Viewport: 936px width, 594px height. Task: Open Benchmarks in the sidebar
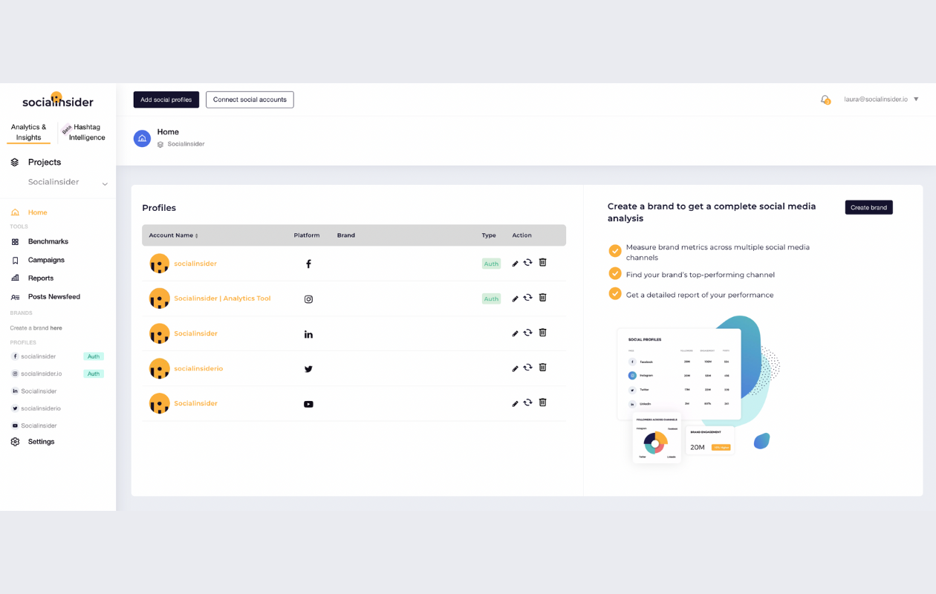[48, 241]
